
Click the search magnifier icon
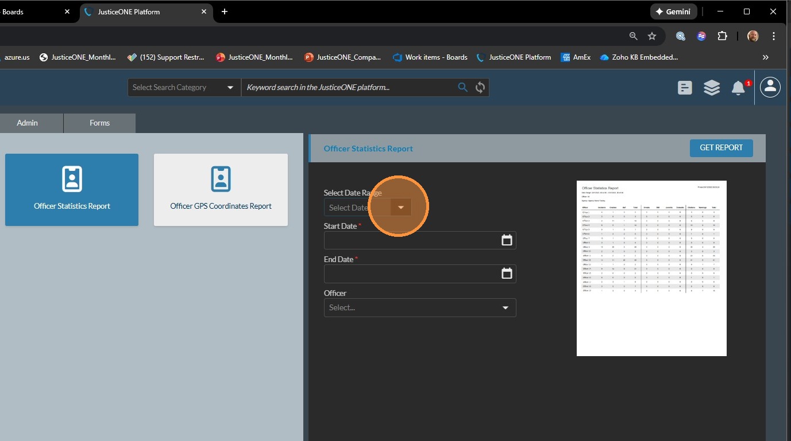pos(462,87)
